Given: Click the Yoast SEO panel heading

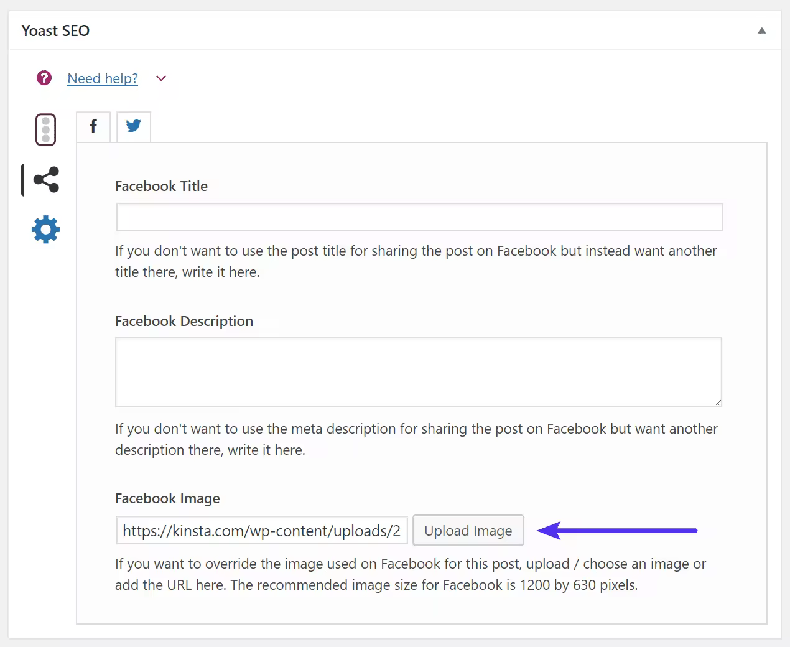Looking at the screenshot, I should (x=55, y=30).
